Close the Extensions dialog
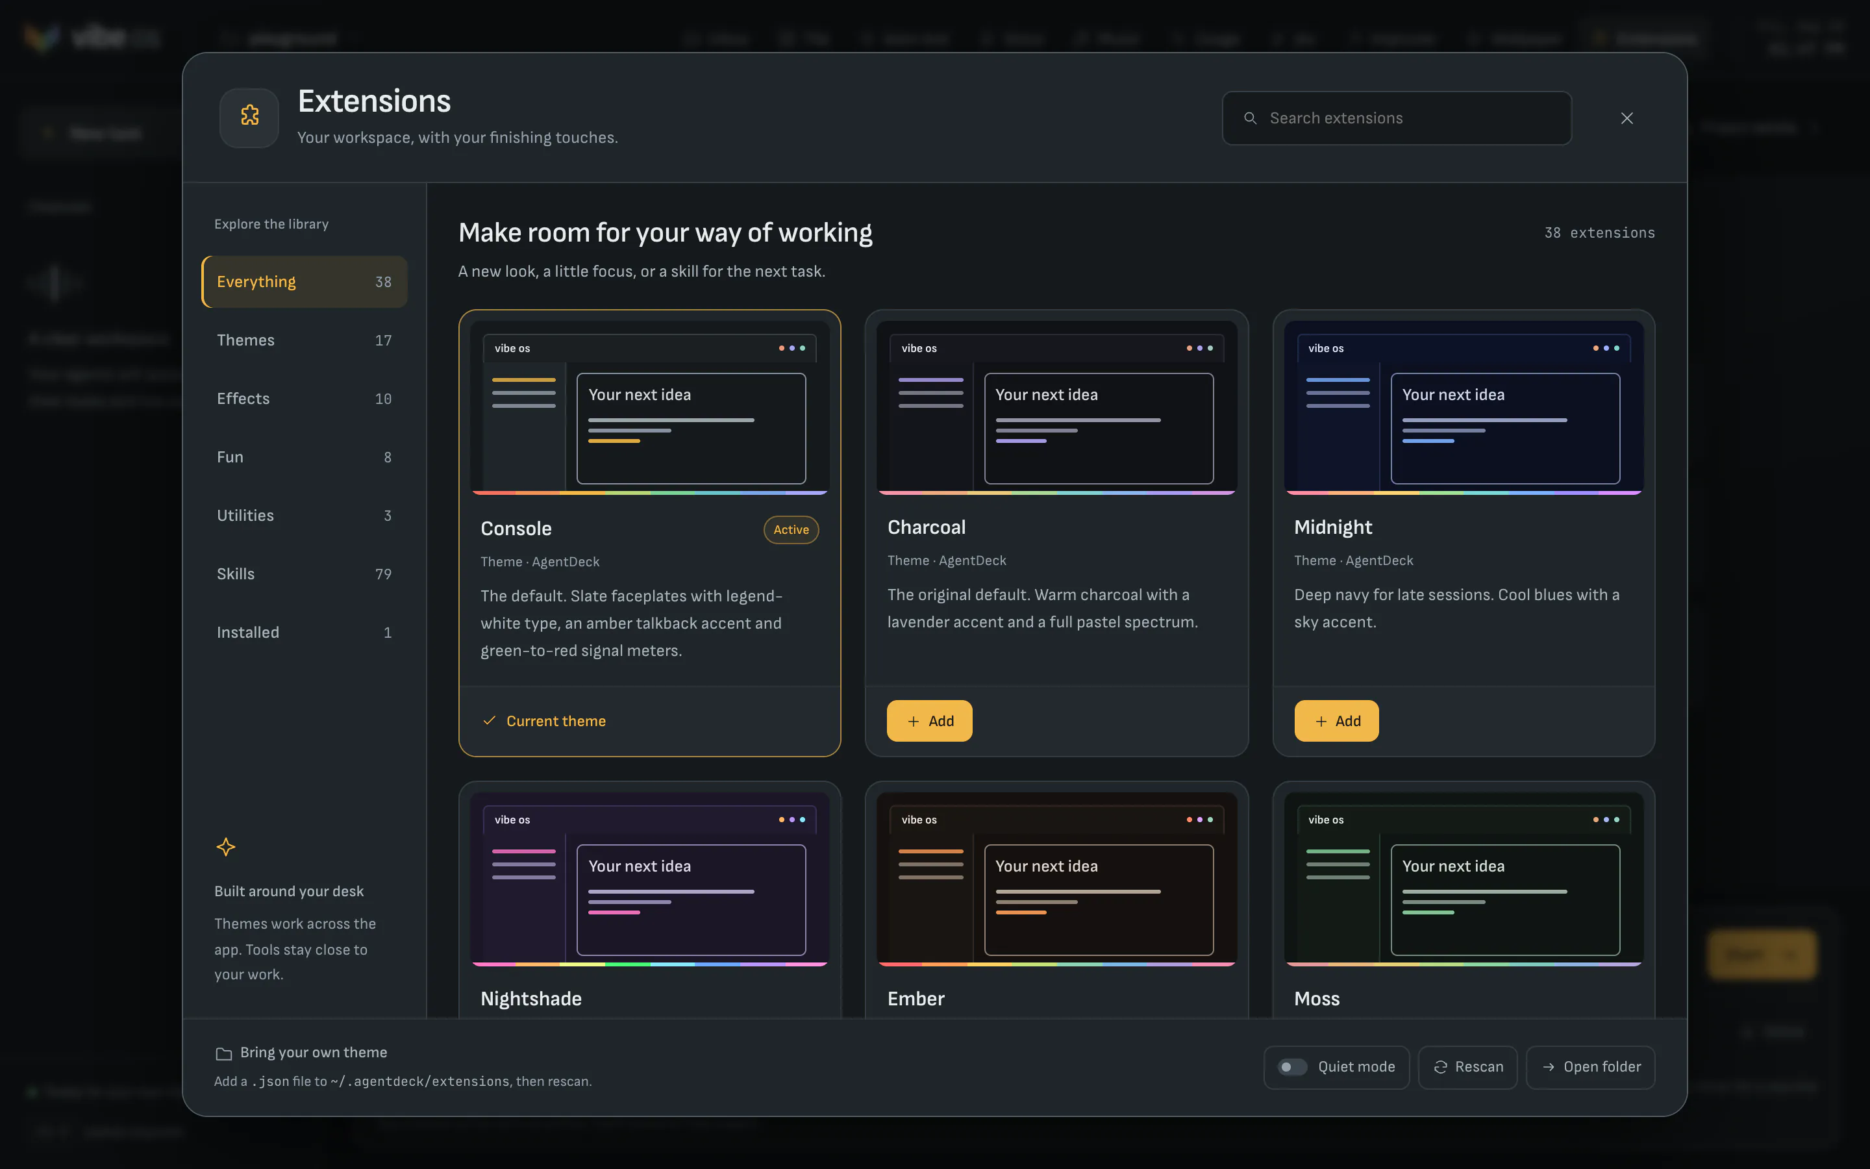Viewport: 1870px width, 1169px height. pyautogui.click(x=1627, y=118)
